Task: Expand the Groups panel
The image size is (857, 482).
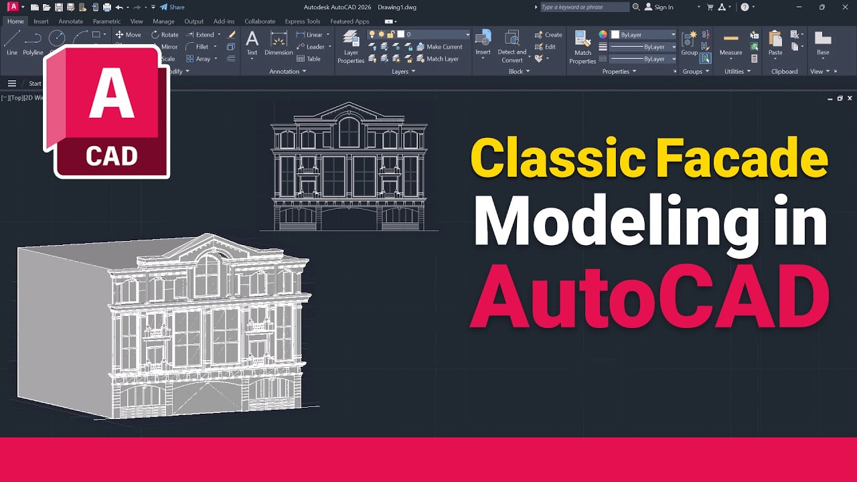Action: (x=696, y=71)
